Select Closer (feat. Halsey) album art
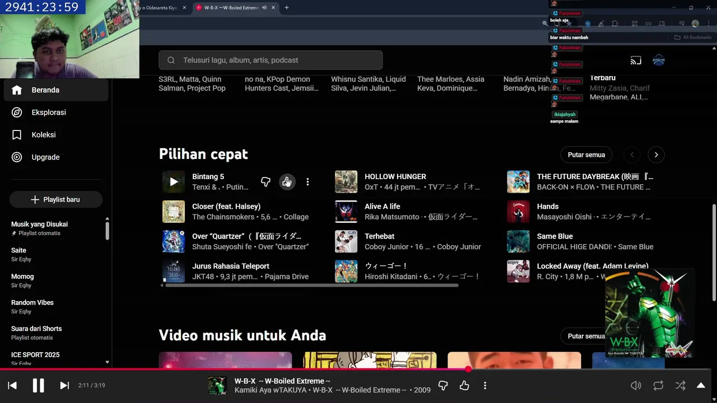The height and width of the screenshot is (403, 717). [x=174, y=212]
